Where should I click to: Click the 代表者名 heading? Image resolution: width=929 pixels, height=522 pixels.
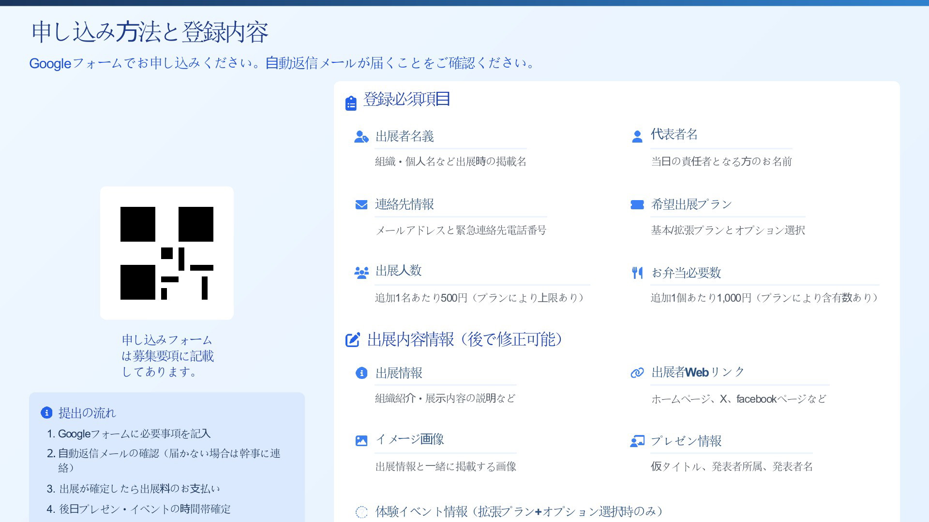pos(674,134)
